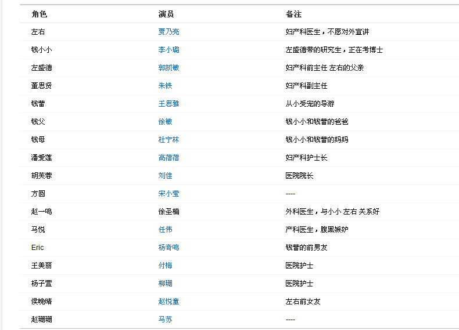Open the actor link 付梅

[165, 266]
